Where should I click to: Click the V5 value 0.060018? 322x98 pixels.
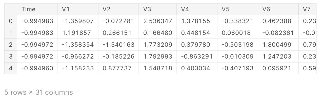236,33
